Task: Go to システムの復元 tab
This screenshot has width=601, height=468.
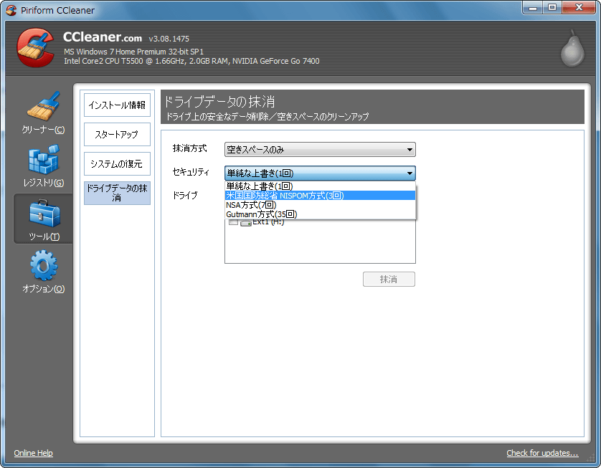Action: (117, 163)
